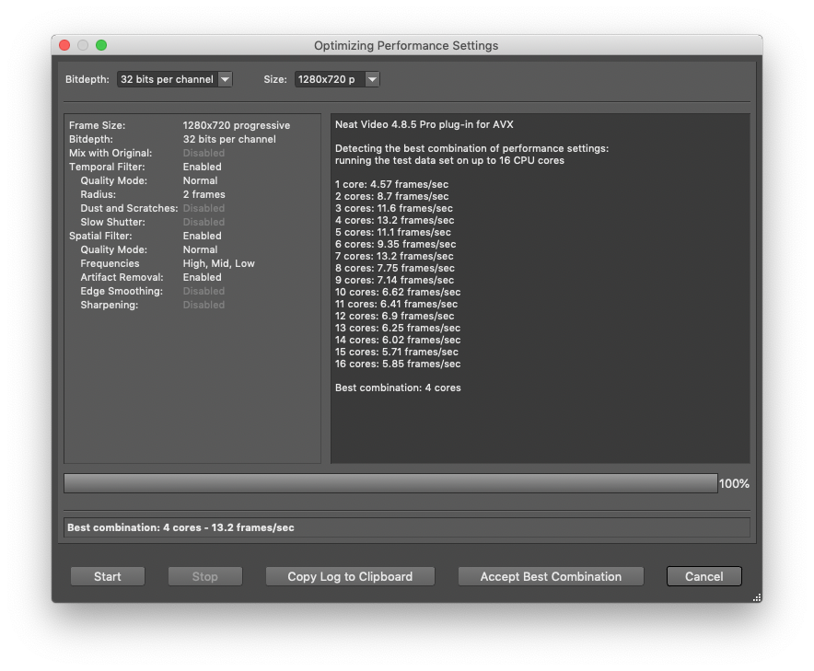
Task: Click the Mix with Original 'Disabled' value
Action: [x=203, y=153]
